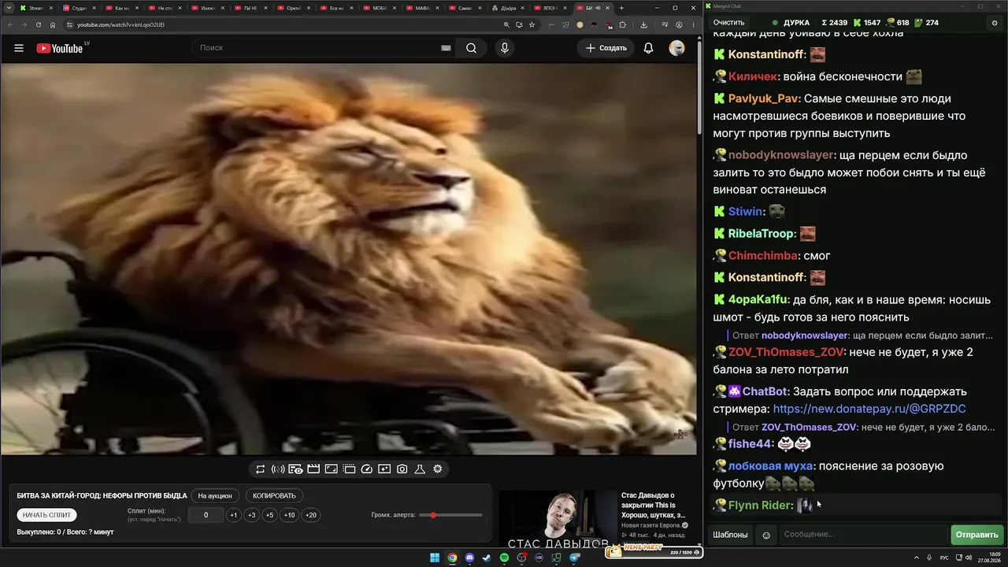
Task: Open Telegram from the taskbar
Action: (575, 558)
